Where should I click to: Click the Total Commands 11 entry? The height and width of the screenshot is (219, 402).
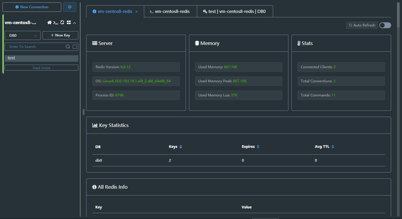pos(341,95)
